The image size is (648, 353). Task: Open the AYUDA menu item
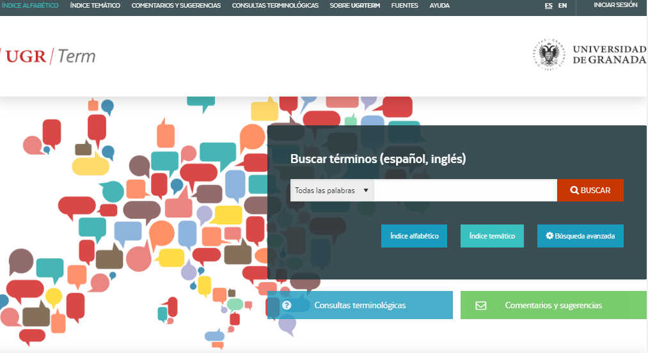point(439,6)
